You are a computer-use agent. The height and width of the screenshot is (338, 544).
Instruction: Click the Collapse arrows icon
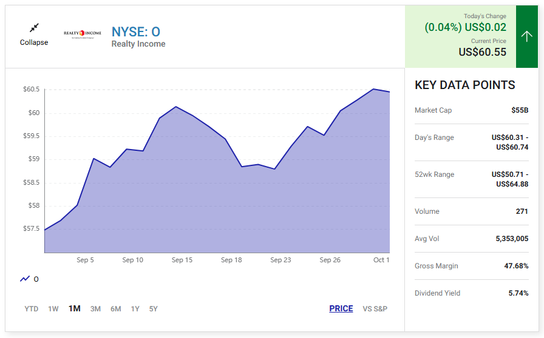pyautogui.click(x=34, y=28)
